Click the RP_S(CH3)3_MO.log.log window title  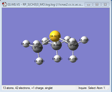coord(45,5)
